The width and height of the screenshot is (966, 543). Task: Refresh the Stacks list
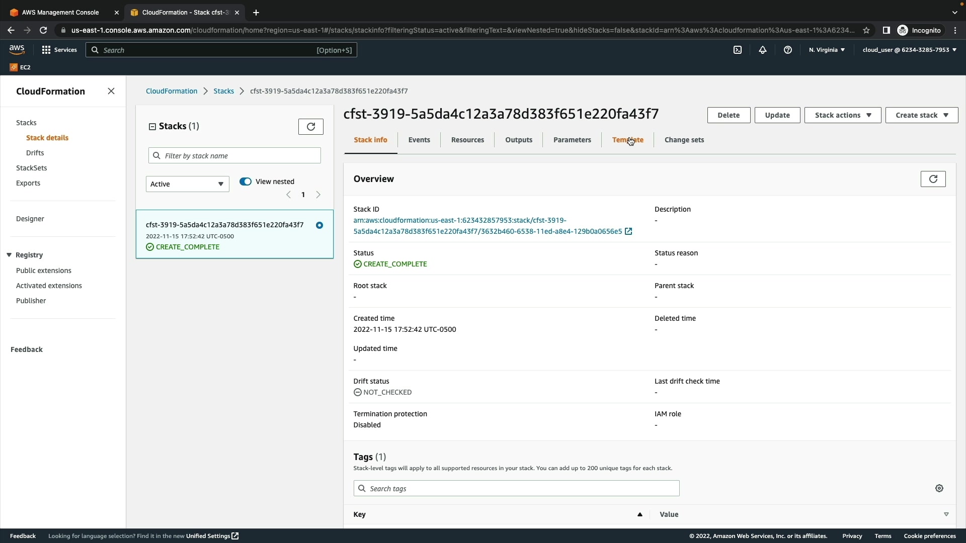[x=310, y=127]
